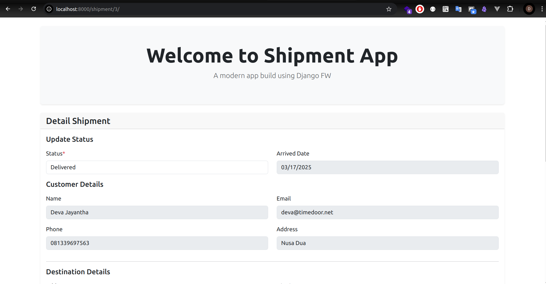
Task: Open Chrome's three-dot menu
Action: 542,9
